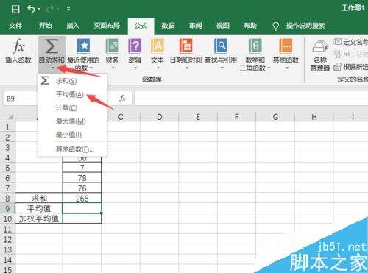Choose 求和(S) from the dropdown menu

point(72,81)
